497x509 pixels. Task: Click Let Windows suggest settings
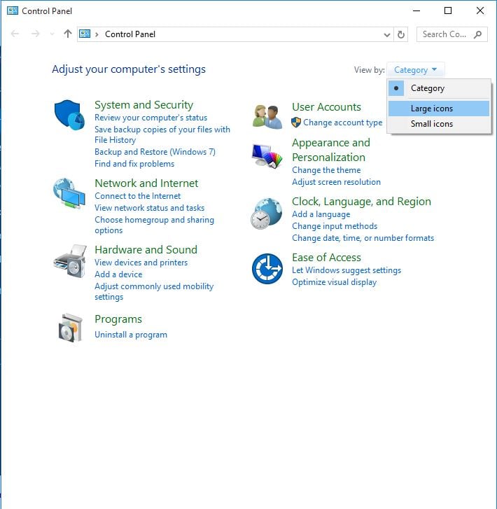pyautogui.click(x=346, y=270)
